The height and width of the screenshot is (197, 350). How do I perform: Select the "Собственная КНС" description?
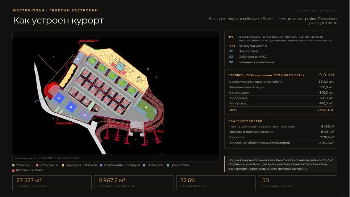click(252, 57)
